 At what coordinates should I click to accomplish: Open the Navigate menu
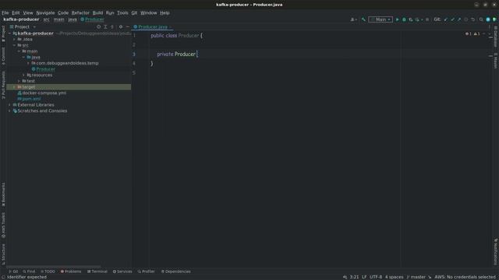click(x=45, y=12)
